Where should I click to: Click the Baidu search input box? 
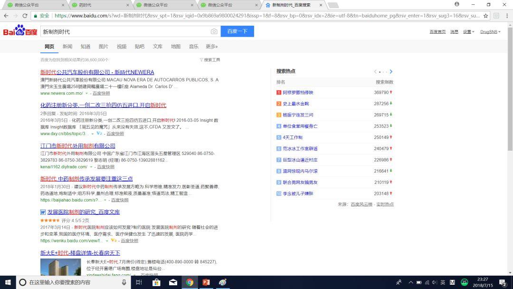coord(123,31)
